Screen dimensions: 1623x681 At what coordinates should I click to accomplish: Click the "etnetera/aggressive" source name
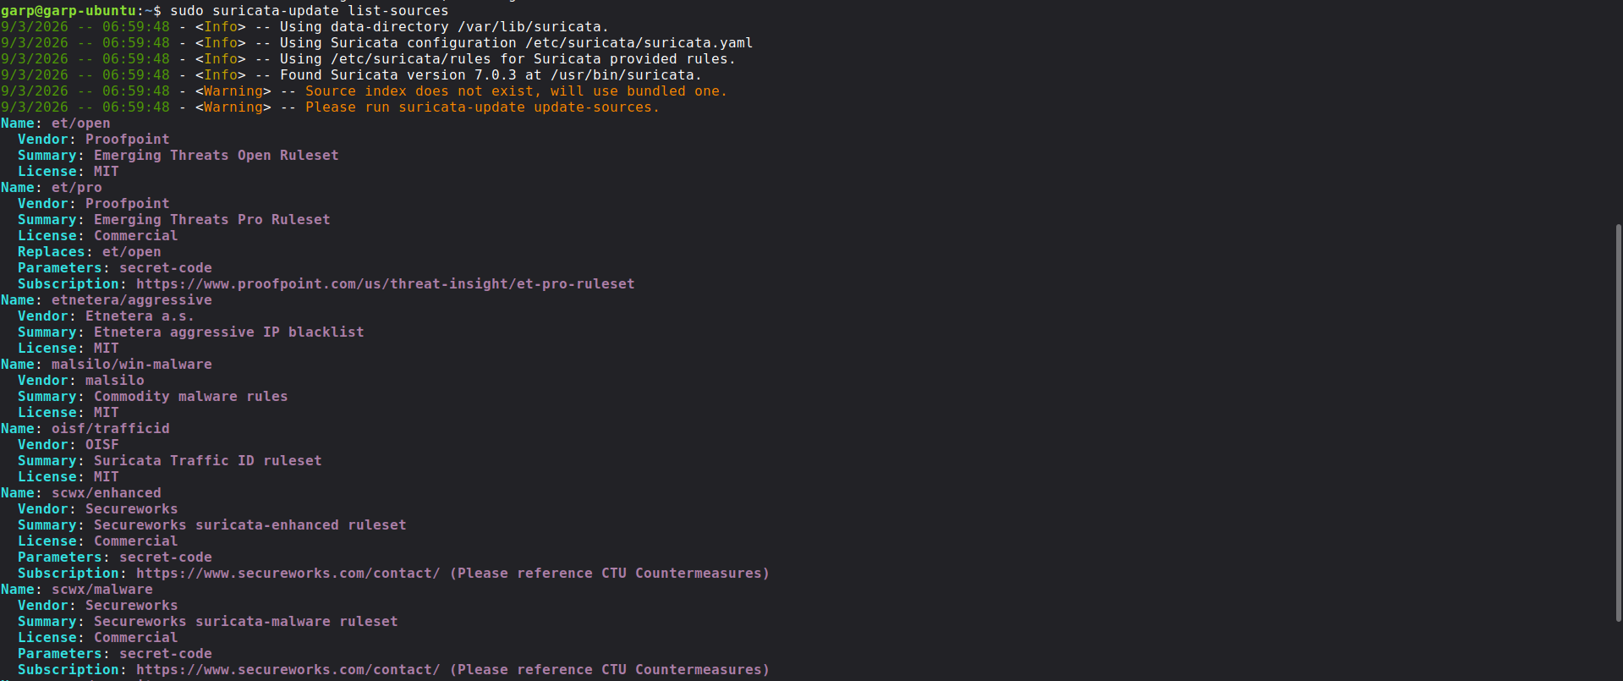[131, 300]
